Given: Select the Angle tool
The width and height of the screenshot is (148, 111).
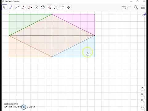Looking at the screenshot, I should [x=49, y=7].
